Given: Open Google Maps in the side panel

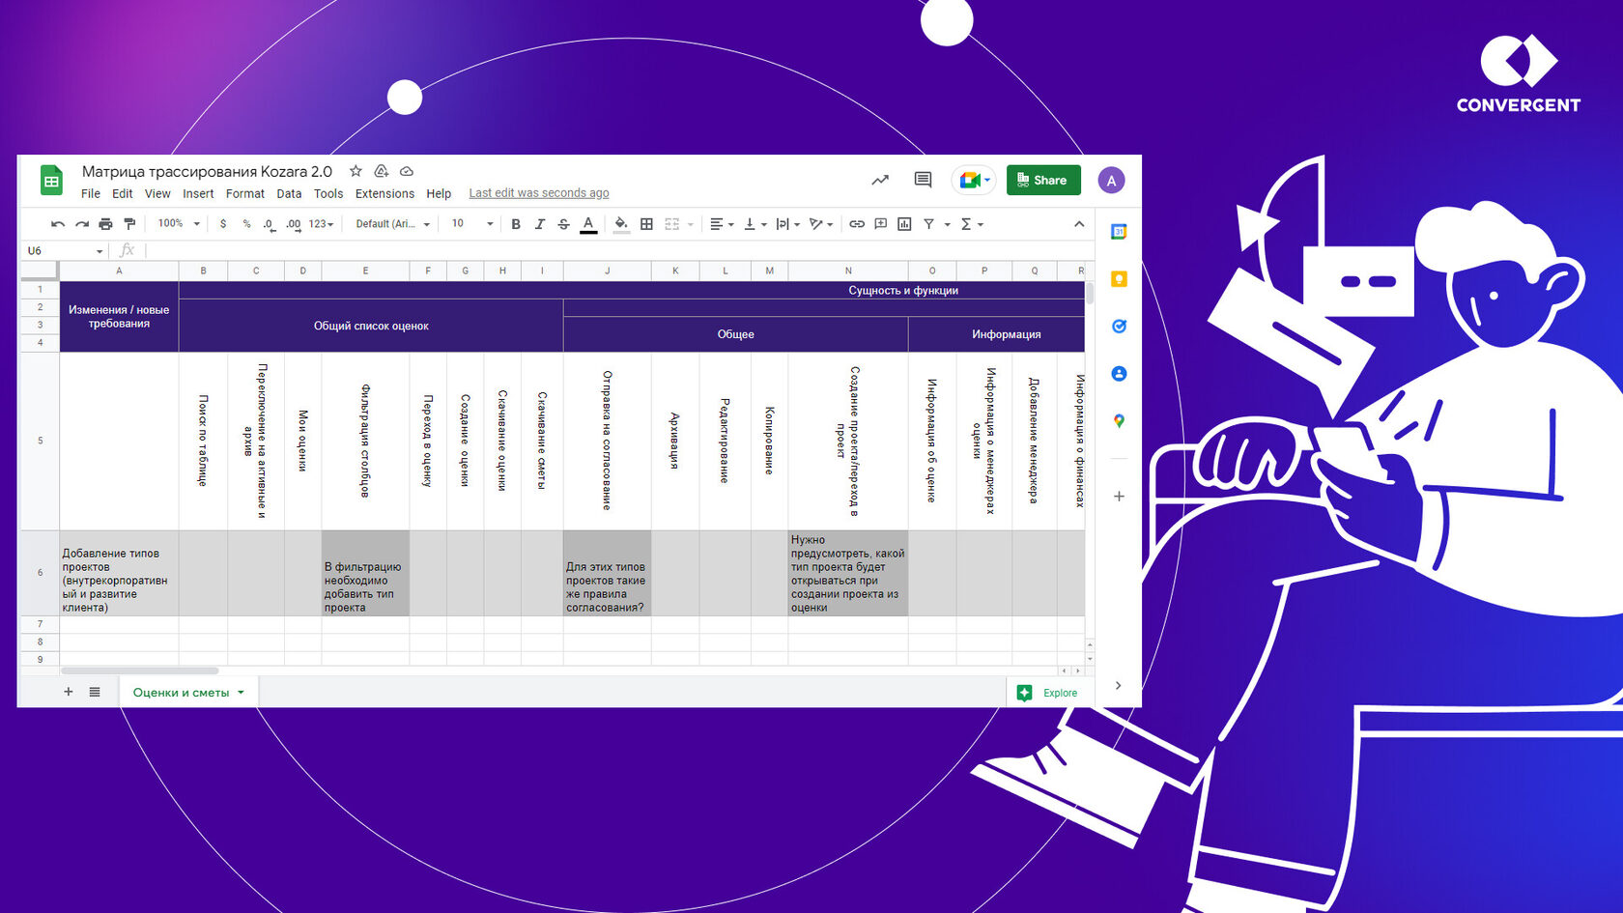Looking at the screenshot, I should [x=1119, y=421].
